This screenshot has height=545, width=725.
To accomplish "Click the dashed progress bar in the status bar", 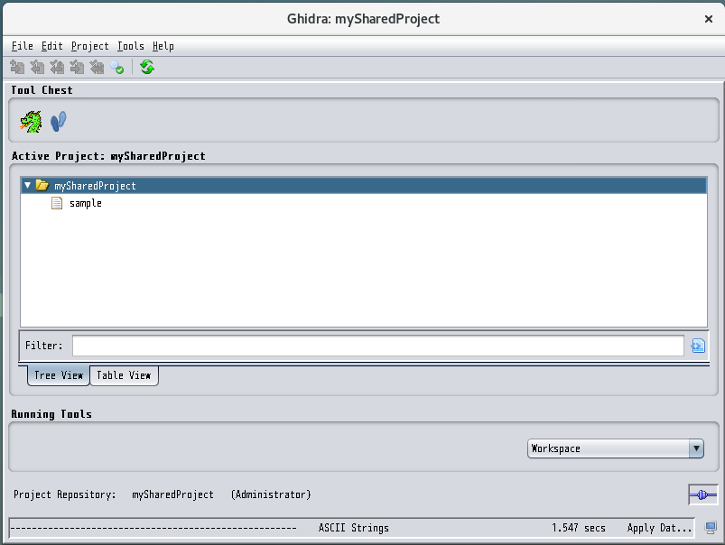I will tap(153, 528).
